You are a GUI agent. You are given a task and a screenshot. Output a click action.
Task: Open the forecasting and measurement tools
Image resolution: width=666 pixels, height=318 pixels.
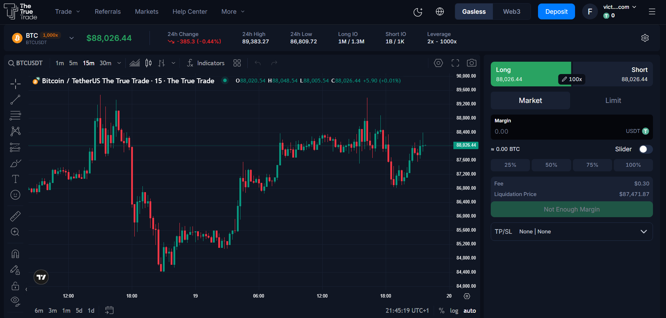(15, 147)
